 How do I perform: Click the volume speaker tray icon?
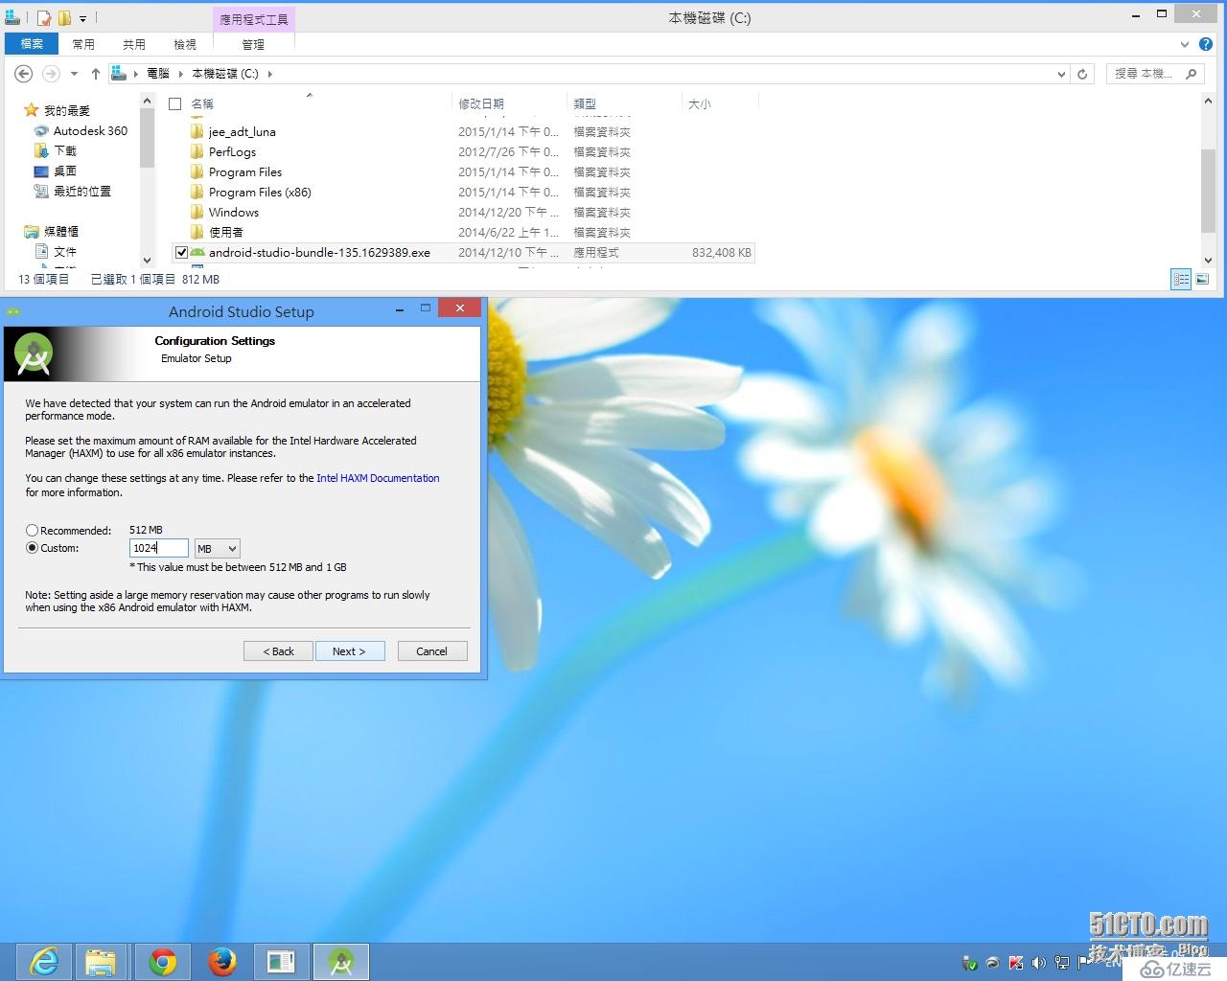pos(1038,963)
